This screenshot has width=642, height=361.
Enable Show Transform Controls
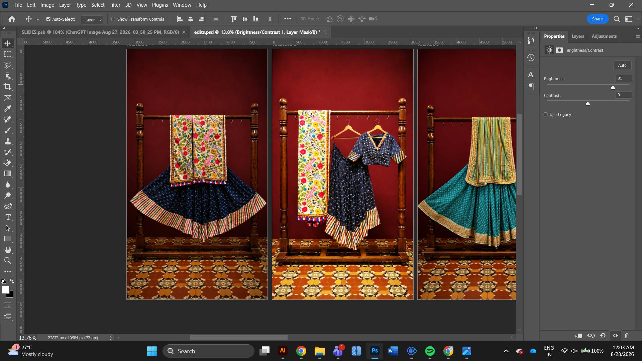pyautogui.click(x=113, y=19)
